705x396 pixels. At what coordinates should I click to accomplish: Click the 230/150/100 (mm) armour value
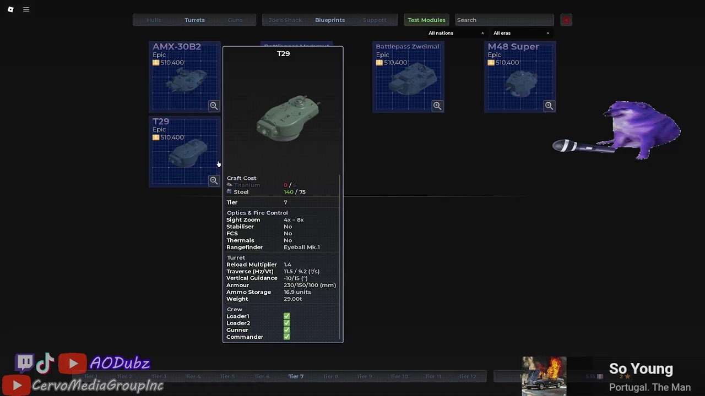310,285
